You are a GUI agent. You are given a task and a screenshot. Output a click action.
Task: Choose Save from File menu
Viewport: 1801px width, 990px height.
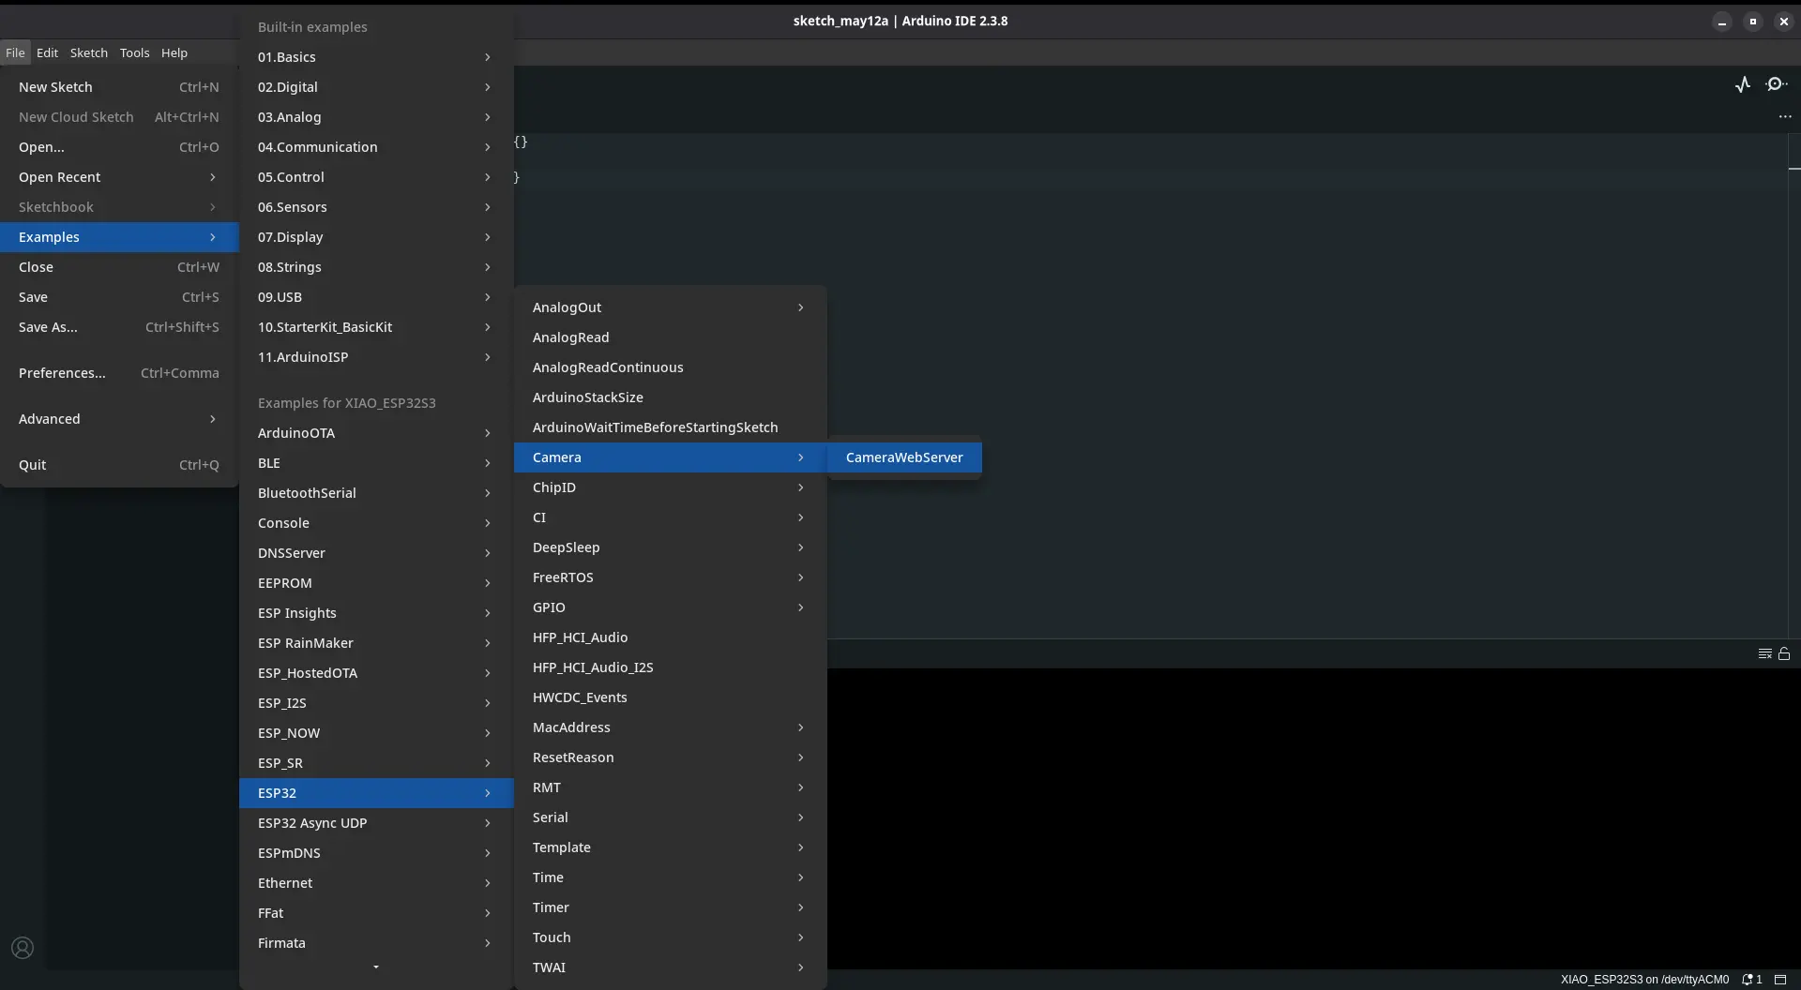pos(119,297)
